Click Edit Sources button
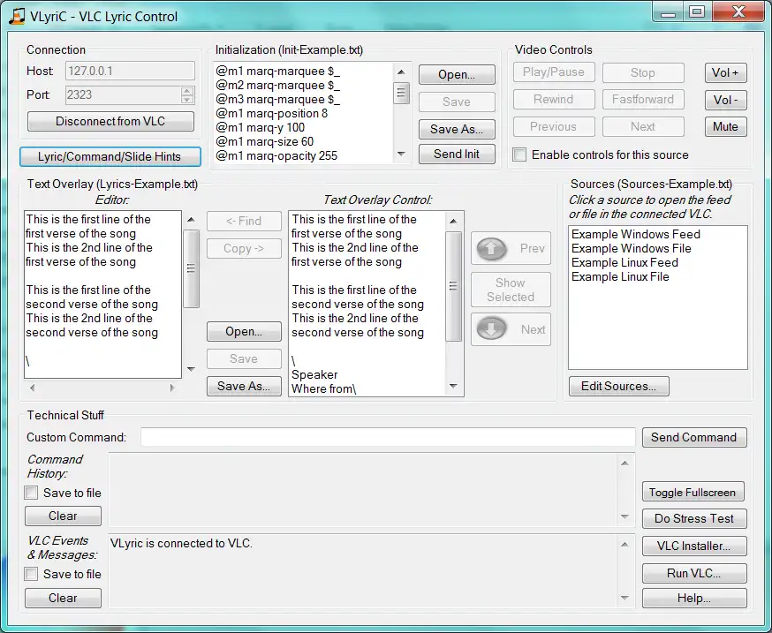The image size is (772, 633). click(x=619, y=386)
